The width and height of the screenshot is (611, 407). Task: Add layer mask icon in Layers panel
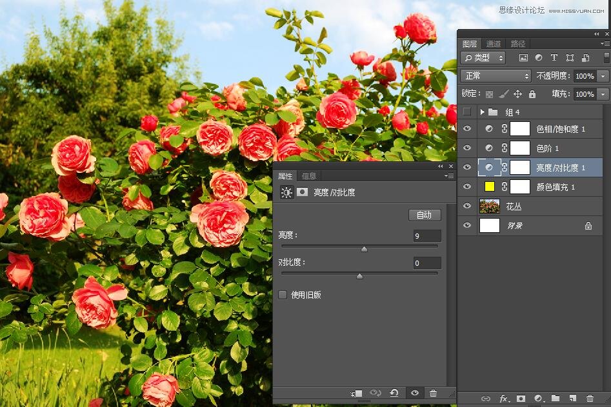[521, 398]
